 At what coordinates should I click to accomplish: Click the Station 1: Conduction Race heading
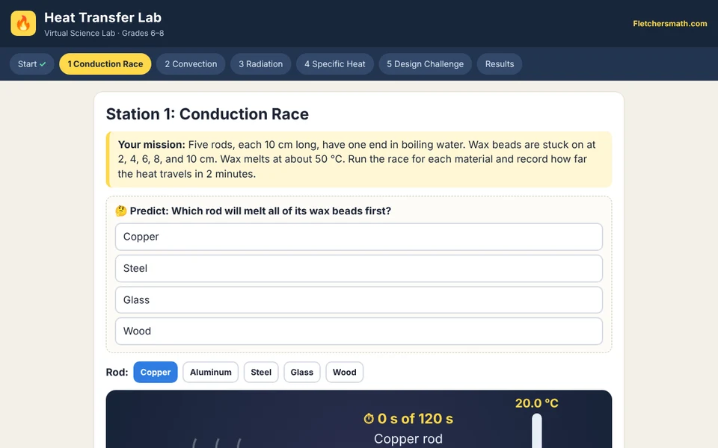tap(207, 113)
